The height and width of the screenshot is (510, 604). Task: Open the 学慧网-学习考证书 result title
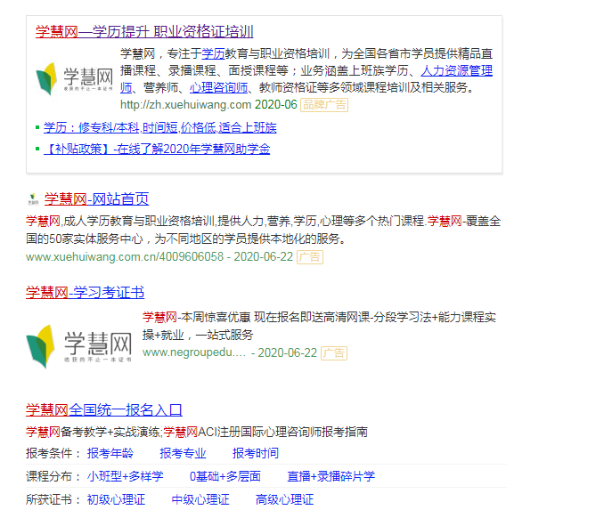[86, 293]
